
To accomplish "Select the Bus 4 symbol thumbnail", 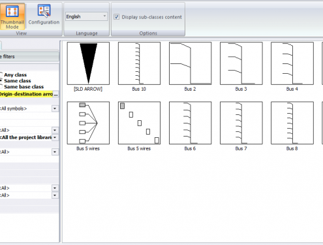I will pos(292,63).
